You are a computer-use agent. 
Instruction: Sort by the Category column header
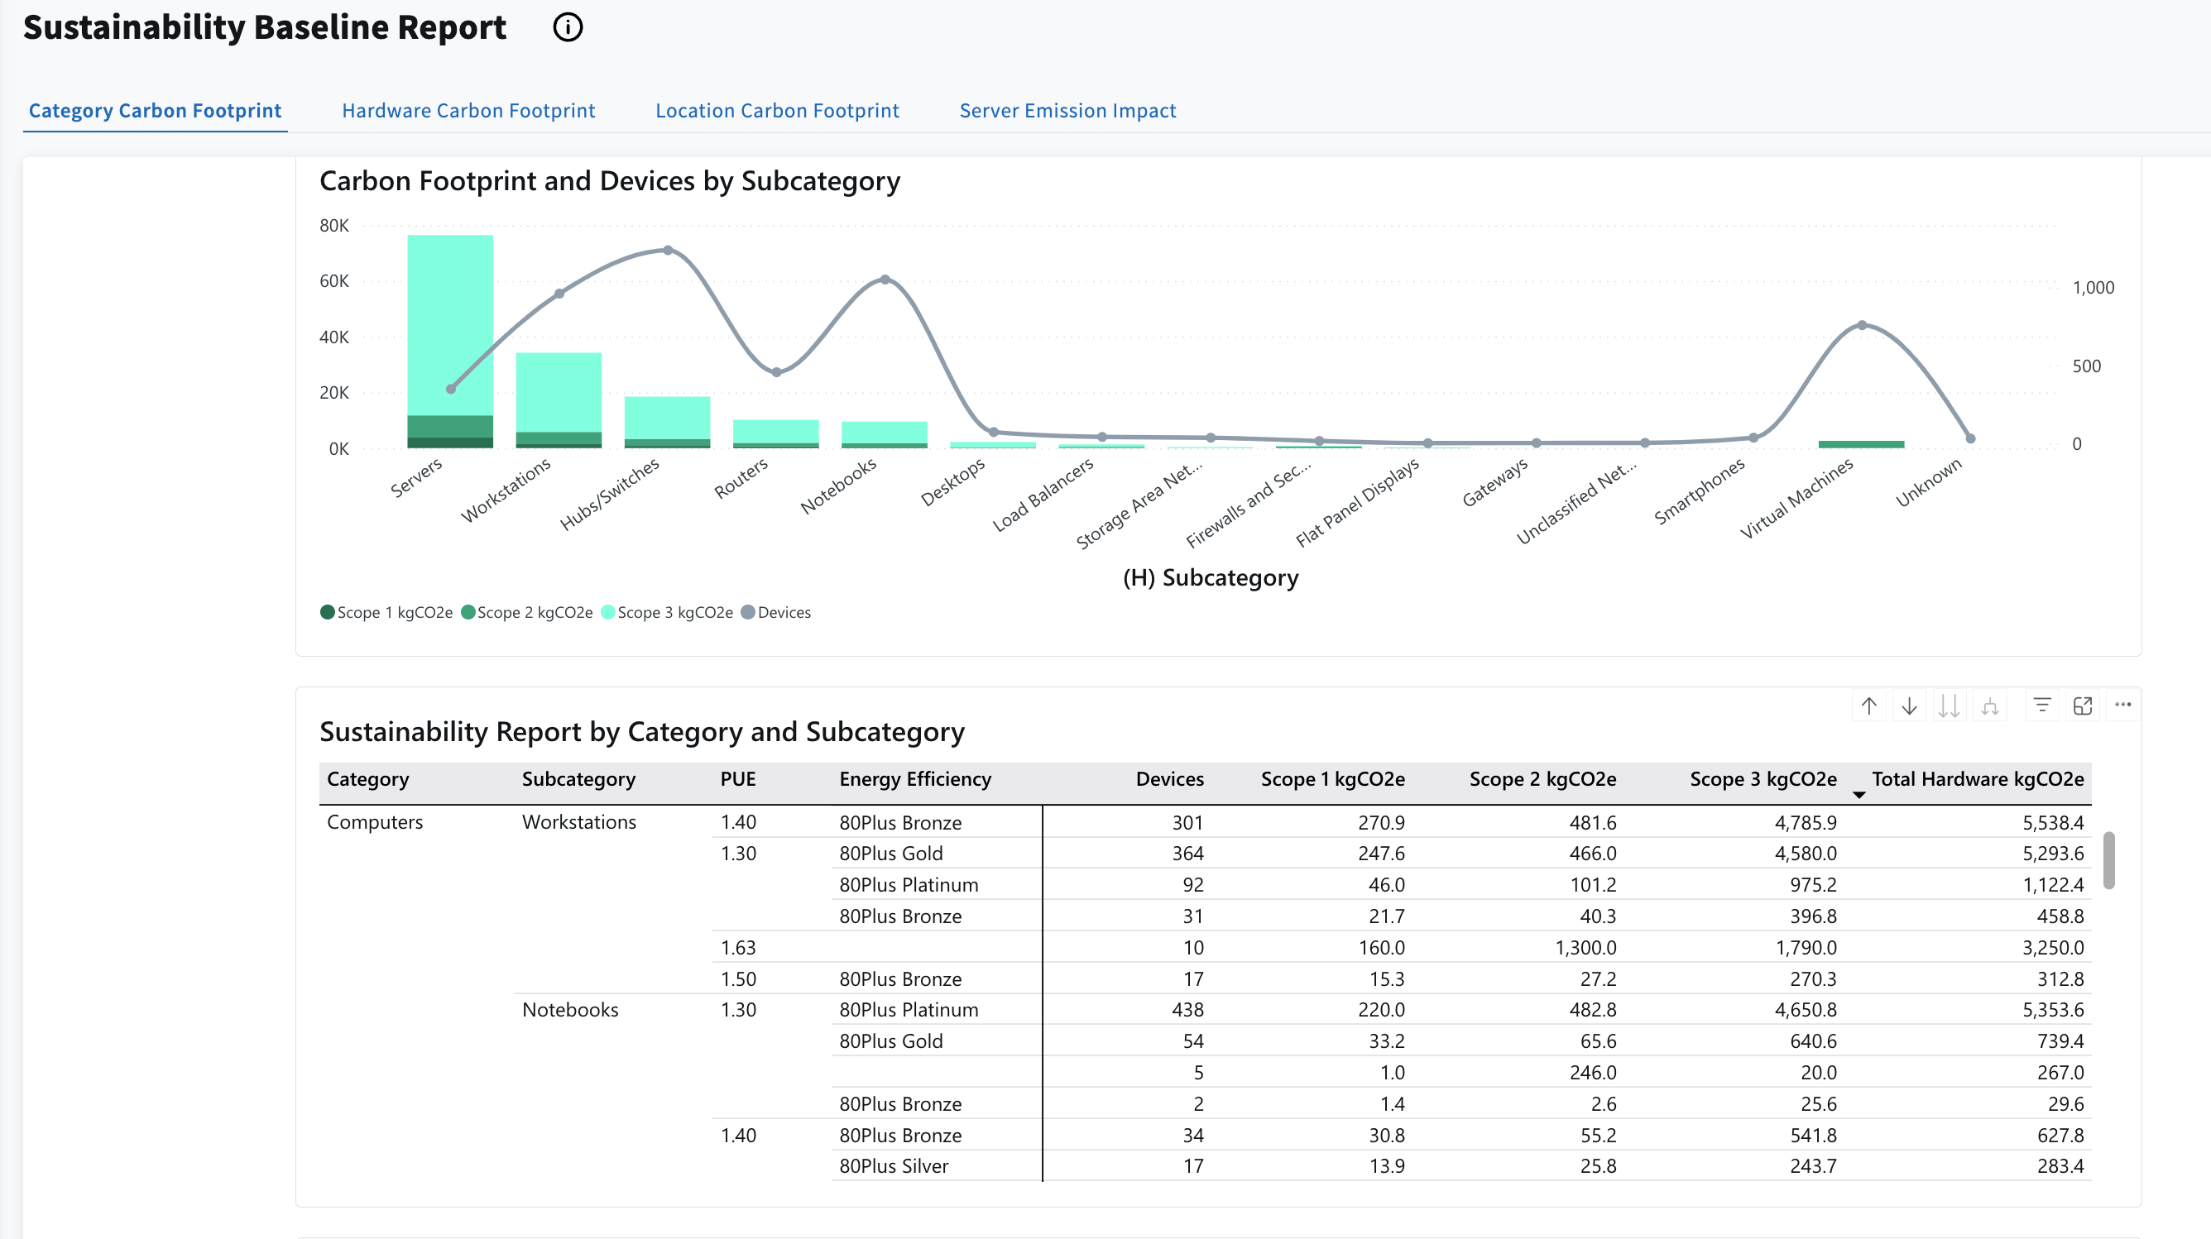click(x=367, y=779)
